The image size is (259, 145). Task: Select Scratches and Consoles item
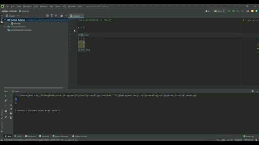[19, 30]
